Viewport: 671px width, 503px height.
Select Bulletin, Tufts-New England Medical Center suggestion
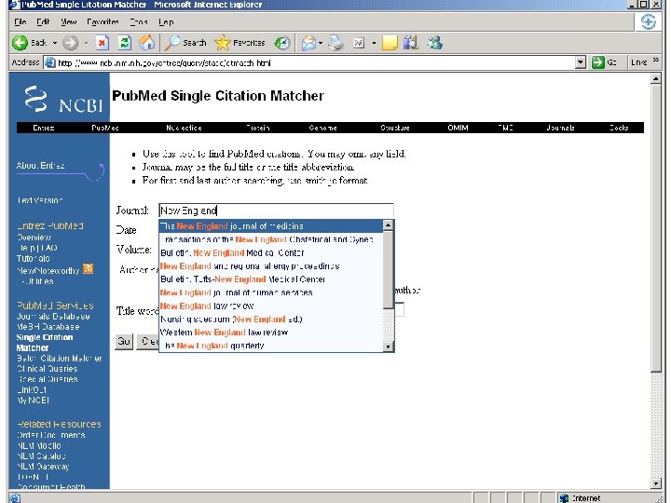(x=271, y=279)
